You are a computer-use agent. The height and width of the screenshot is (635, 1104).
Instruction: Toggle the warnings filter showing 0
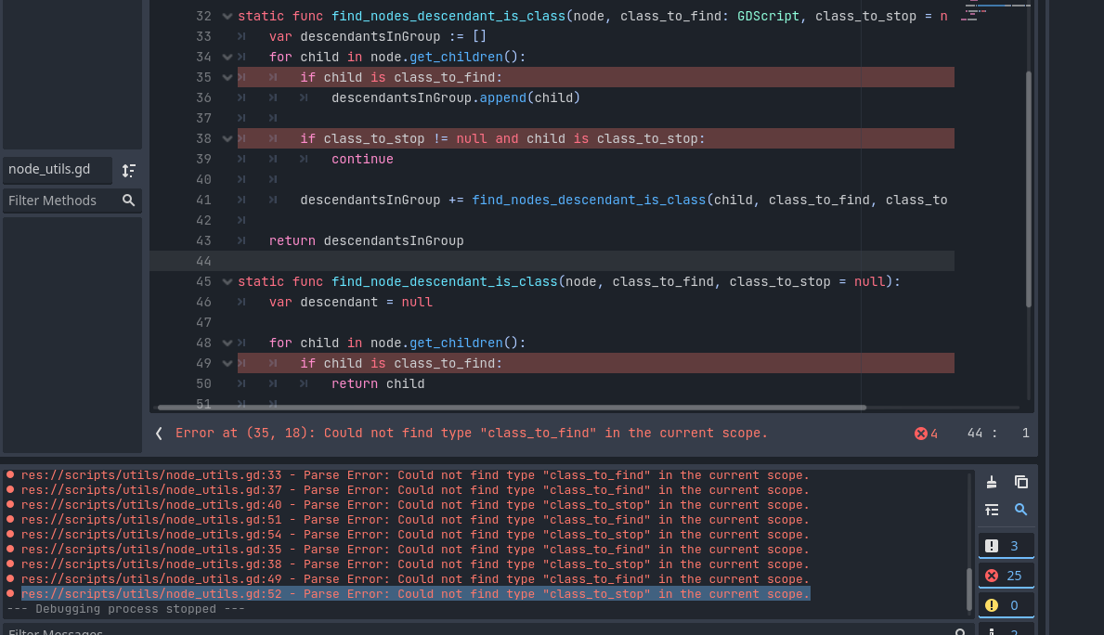pyautogui.click(x=1006, y=603)
